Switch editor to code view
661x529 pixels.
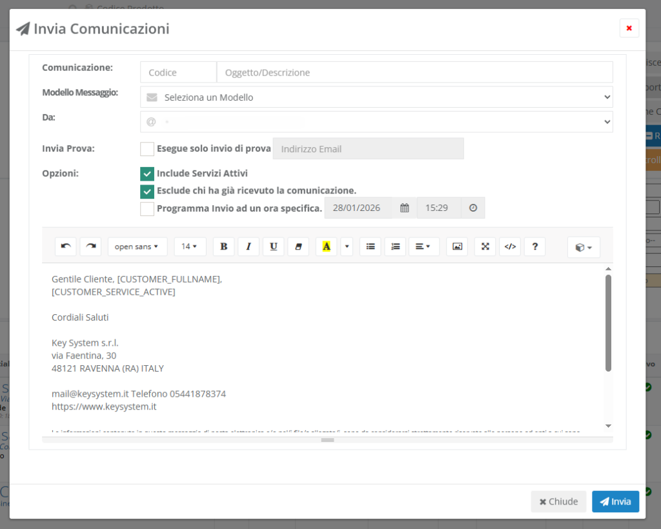tap(510, 246)
